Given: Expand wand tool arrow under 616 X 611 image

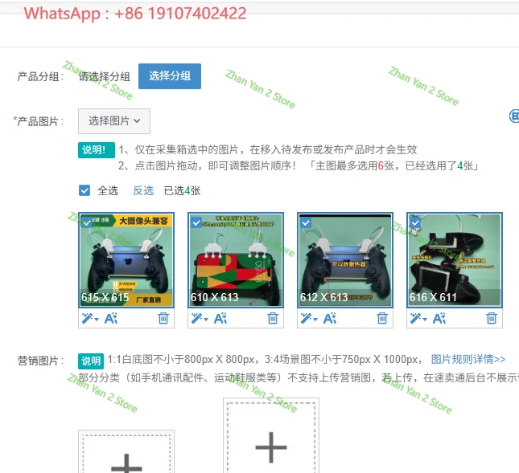Looking at the screenshot, I should [425, 320].
